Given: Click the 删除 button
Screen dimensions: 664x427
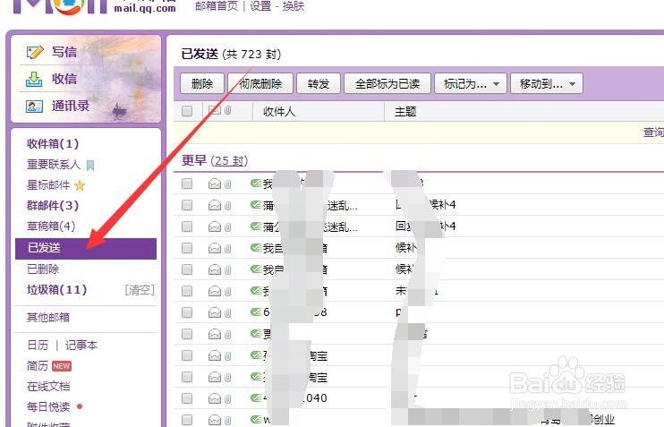Looking at the screenshot, I should (202, 83).
